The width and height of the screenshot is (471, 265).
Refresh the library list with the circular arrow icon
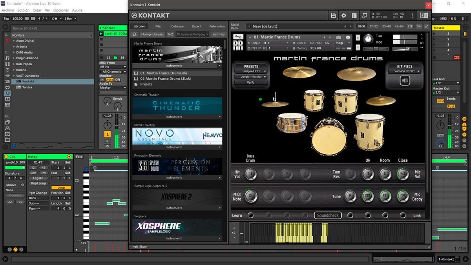pos(135,35)
